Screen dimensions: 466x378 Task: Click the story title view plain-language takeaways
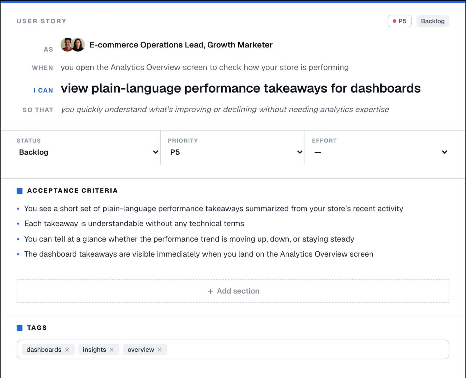point(241,88)
